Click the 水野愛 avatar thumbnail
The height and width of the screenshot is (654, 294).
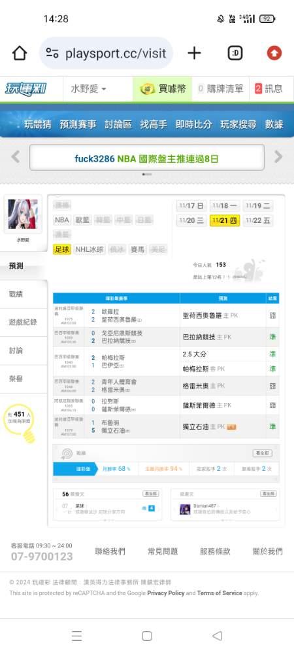pos(23,214)
